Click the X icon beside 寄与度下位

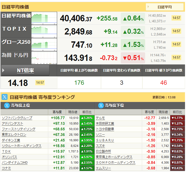tap(101, 105)
